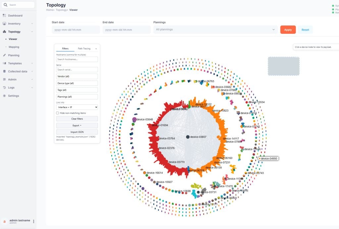339x229 pixels.
Task: Expand the Admin submenu chevron
Action: (32, 80)
